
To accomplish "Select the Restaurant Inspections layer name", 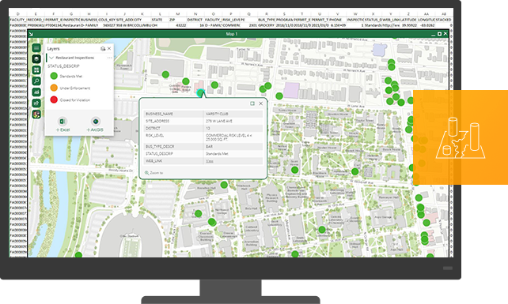I will click(75, 58).
